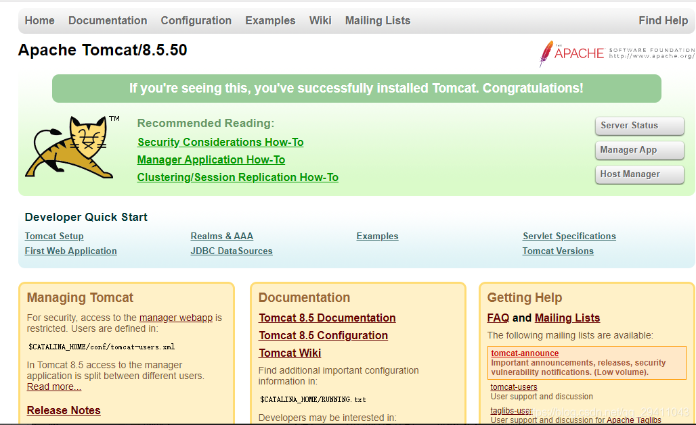696x425 pixels.
Task: Select Examples in the top nav bar
Action: coord(270,20)
